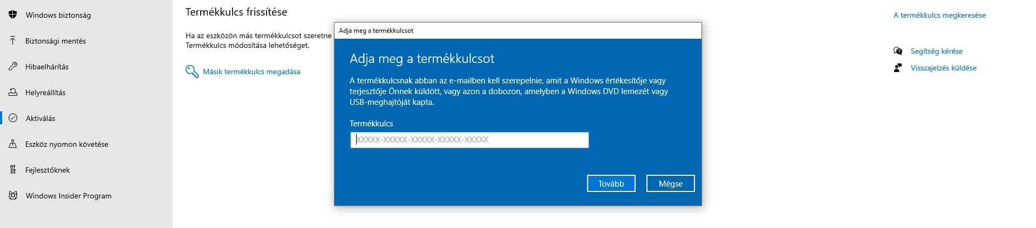Click the Aktiválás checkmark circle icon
1036x228 pixels.
click(13, 118)
